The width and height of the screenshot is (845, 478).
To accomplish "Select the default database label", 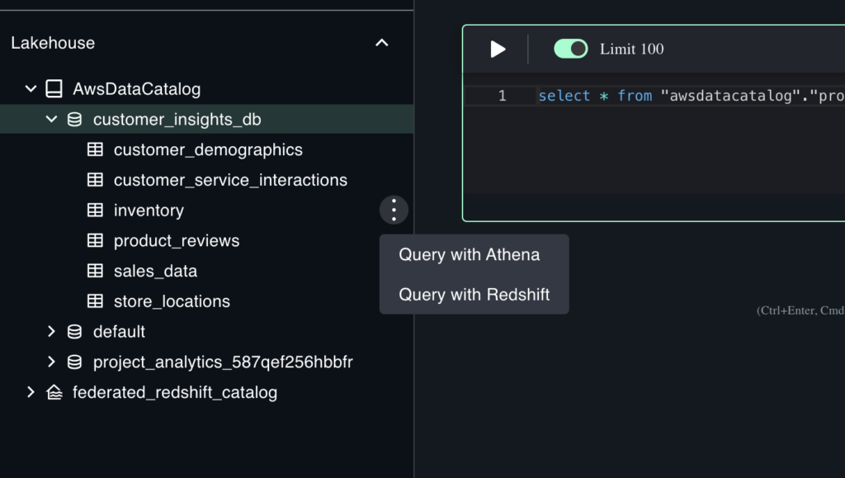I will point(119,332).
